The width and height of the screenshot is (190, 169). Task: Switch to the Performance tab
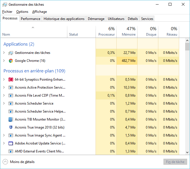pos(31,19)
